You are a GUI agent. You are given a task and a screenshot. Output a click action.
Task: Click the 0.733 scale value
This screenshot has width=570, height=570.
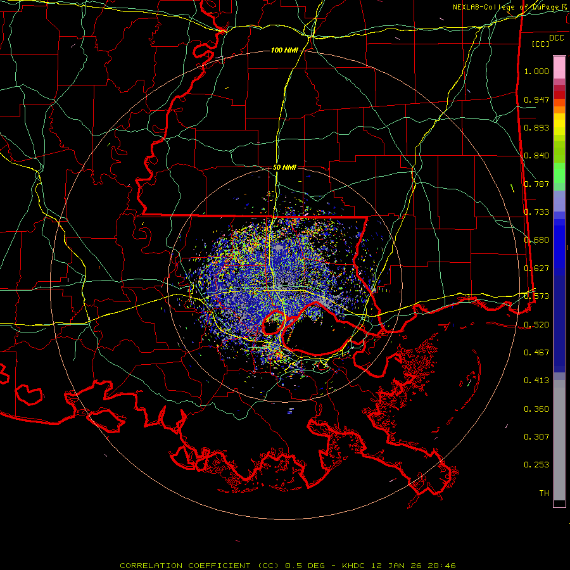(536, 212)
